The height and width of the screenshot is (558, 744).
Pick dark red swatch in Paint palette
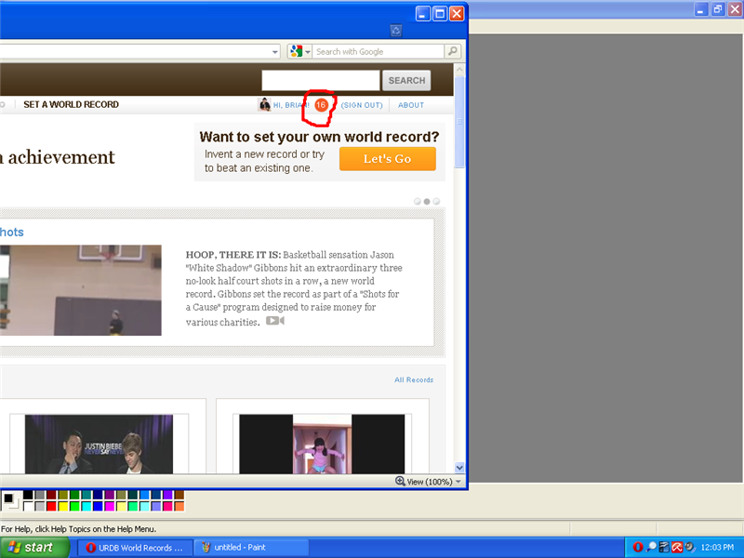51,495
